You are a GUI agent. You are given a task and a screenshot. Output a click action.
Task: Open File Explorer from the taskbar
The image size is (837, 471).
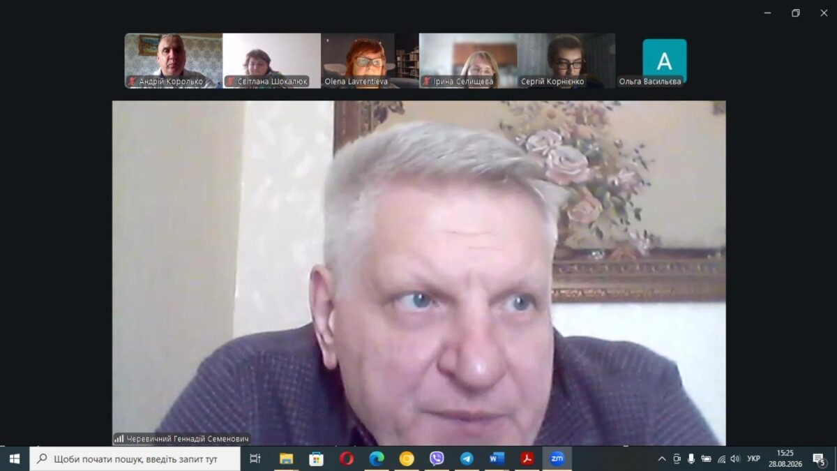[286, 458]
